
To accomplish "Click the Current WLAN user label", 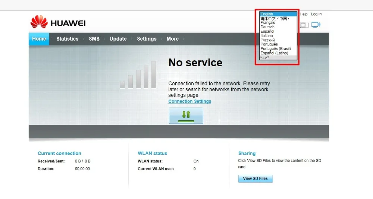I will click(156, 169).
